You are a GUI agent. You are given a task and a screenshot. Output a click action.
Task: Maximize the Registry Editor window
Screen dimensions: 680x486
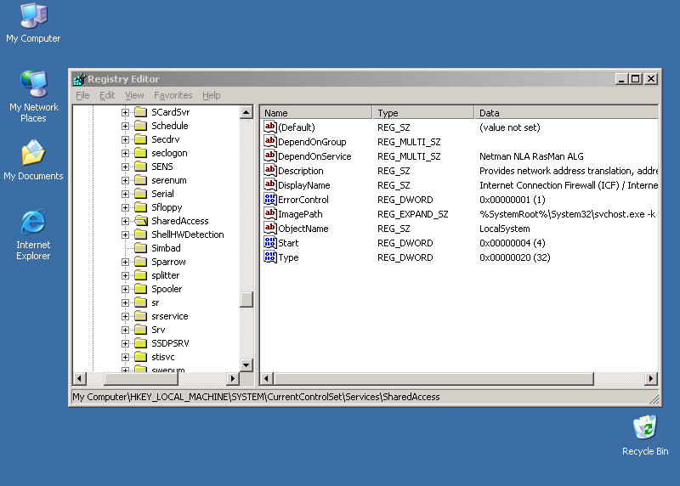[x=636, y=79]
